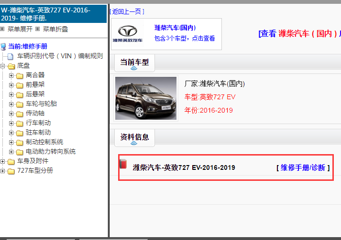Expand the 驻车制动 tree node

click(11, 133)
